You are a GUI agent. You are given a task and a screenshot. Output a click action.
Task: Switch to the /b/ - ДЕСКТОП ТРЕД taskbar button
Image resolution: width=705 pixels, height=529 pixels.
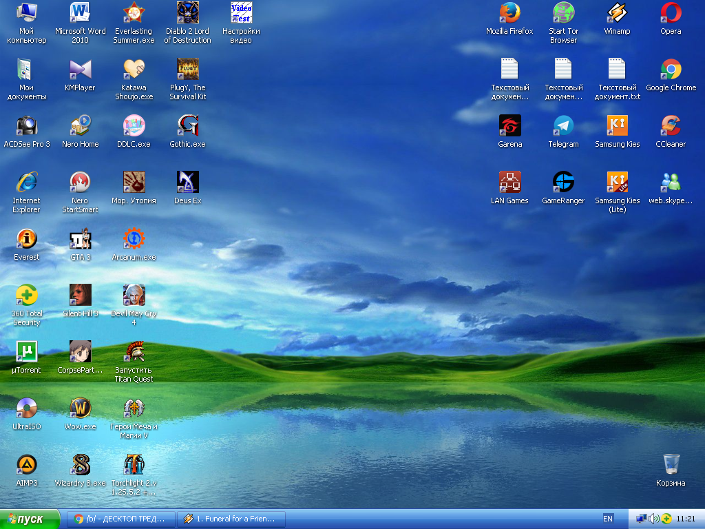[121, 519]
